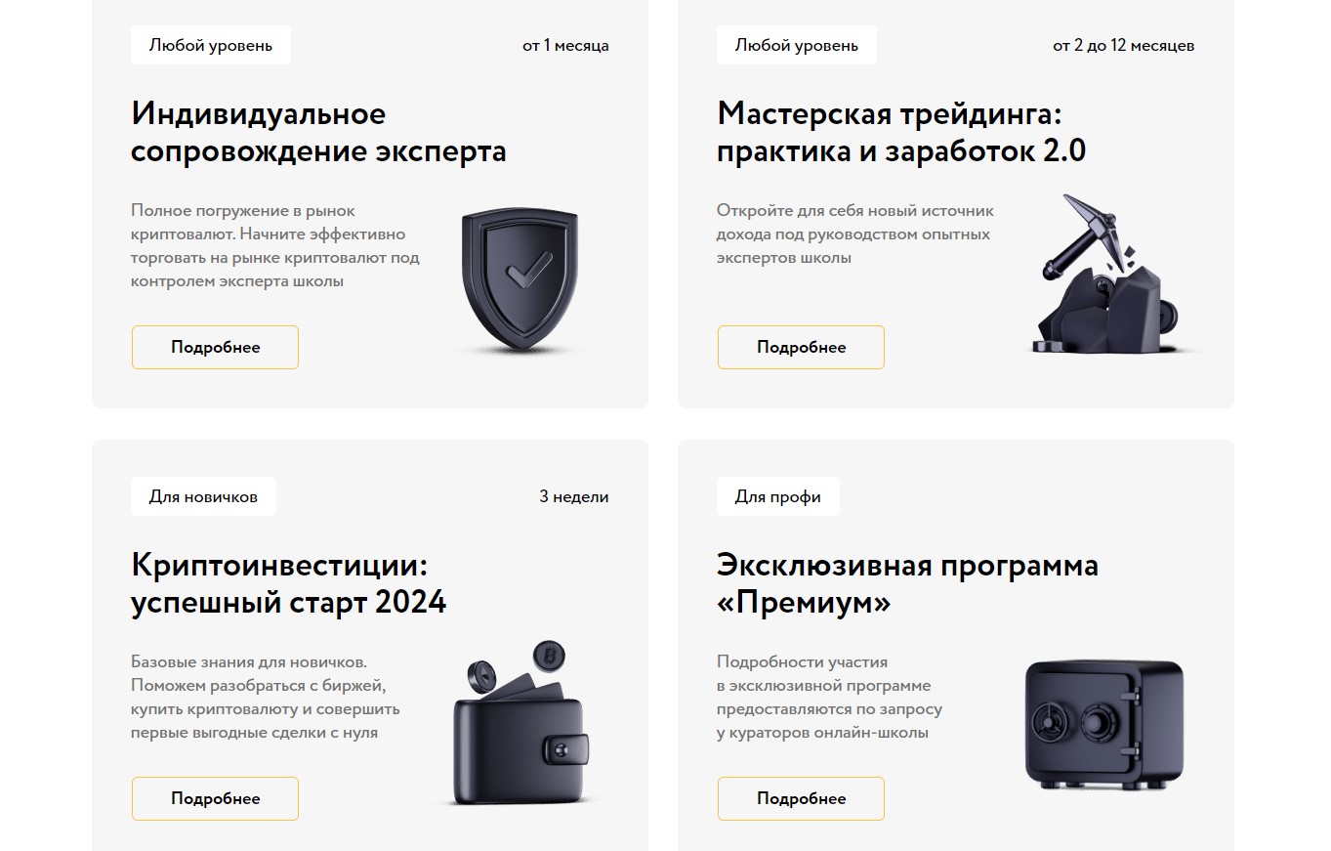Click the Bitcoin coin above the wallet
This screenshot has height=851, width=1331.
tap(549, 656)
